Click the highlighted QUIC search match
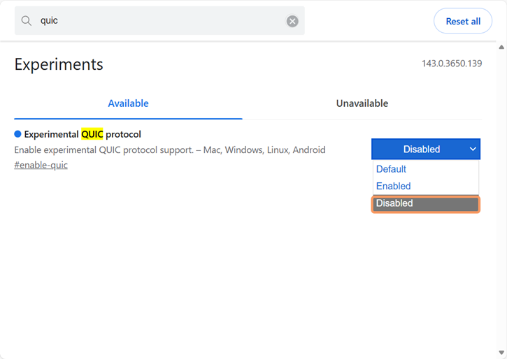Image resolution: width=507 pixels, height=359 pixels. pos(92,134)
